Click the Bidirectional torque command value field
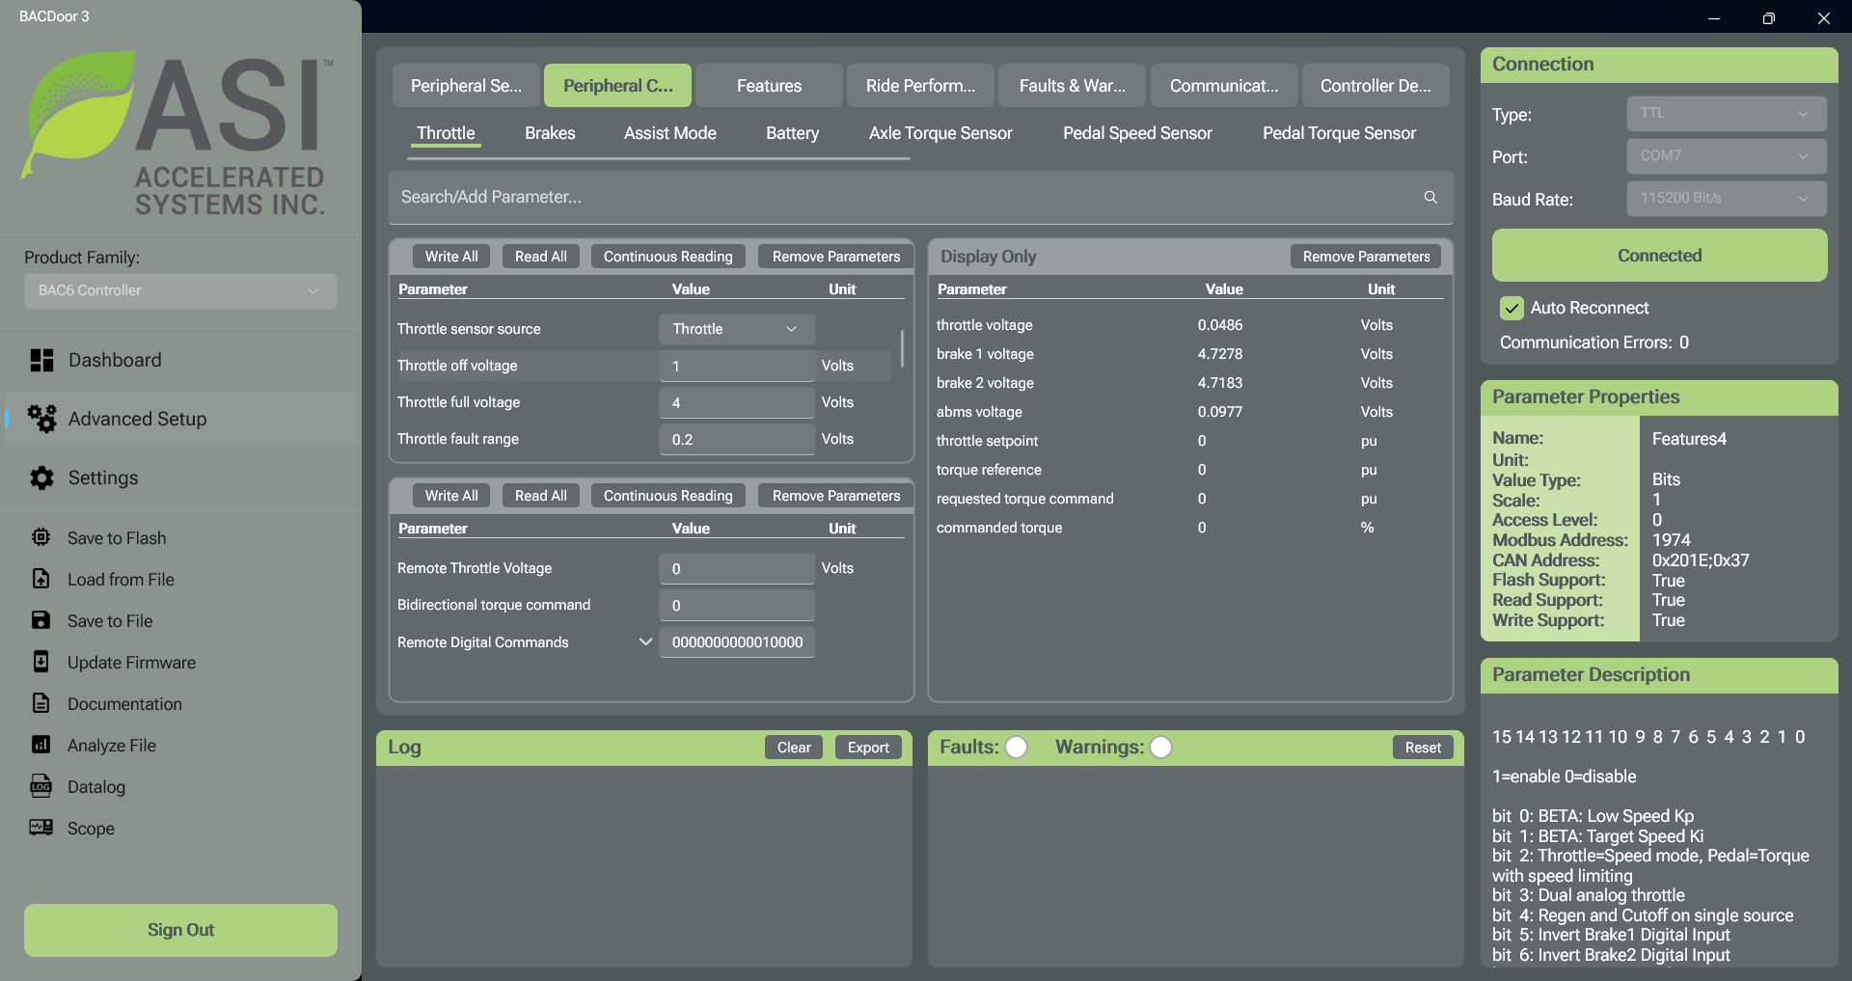This screenshot has width=1852, height=981. 737,605
